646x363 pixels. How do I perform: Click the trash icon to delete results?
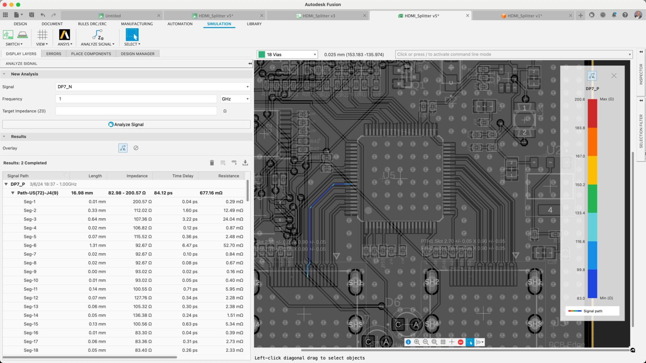(212, 163)
